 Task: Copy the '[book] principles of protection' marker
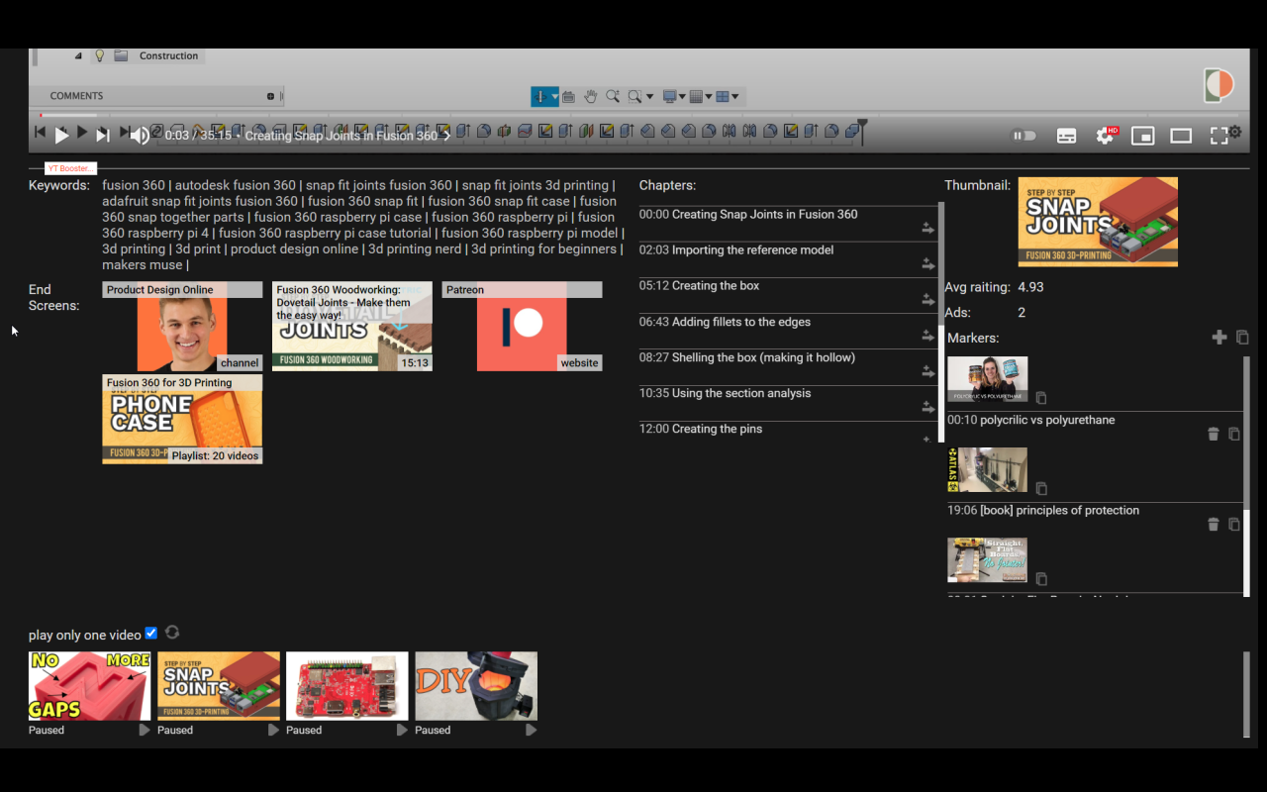[1234, 525]
